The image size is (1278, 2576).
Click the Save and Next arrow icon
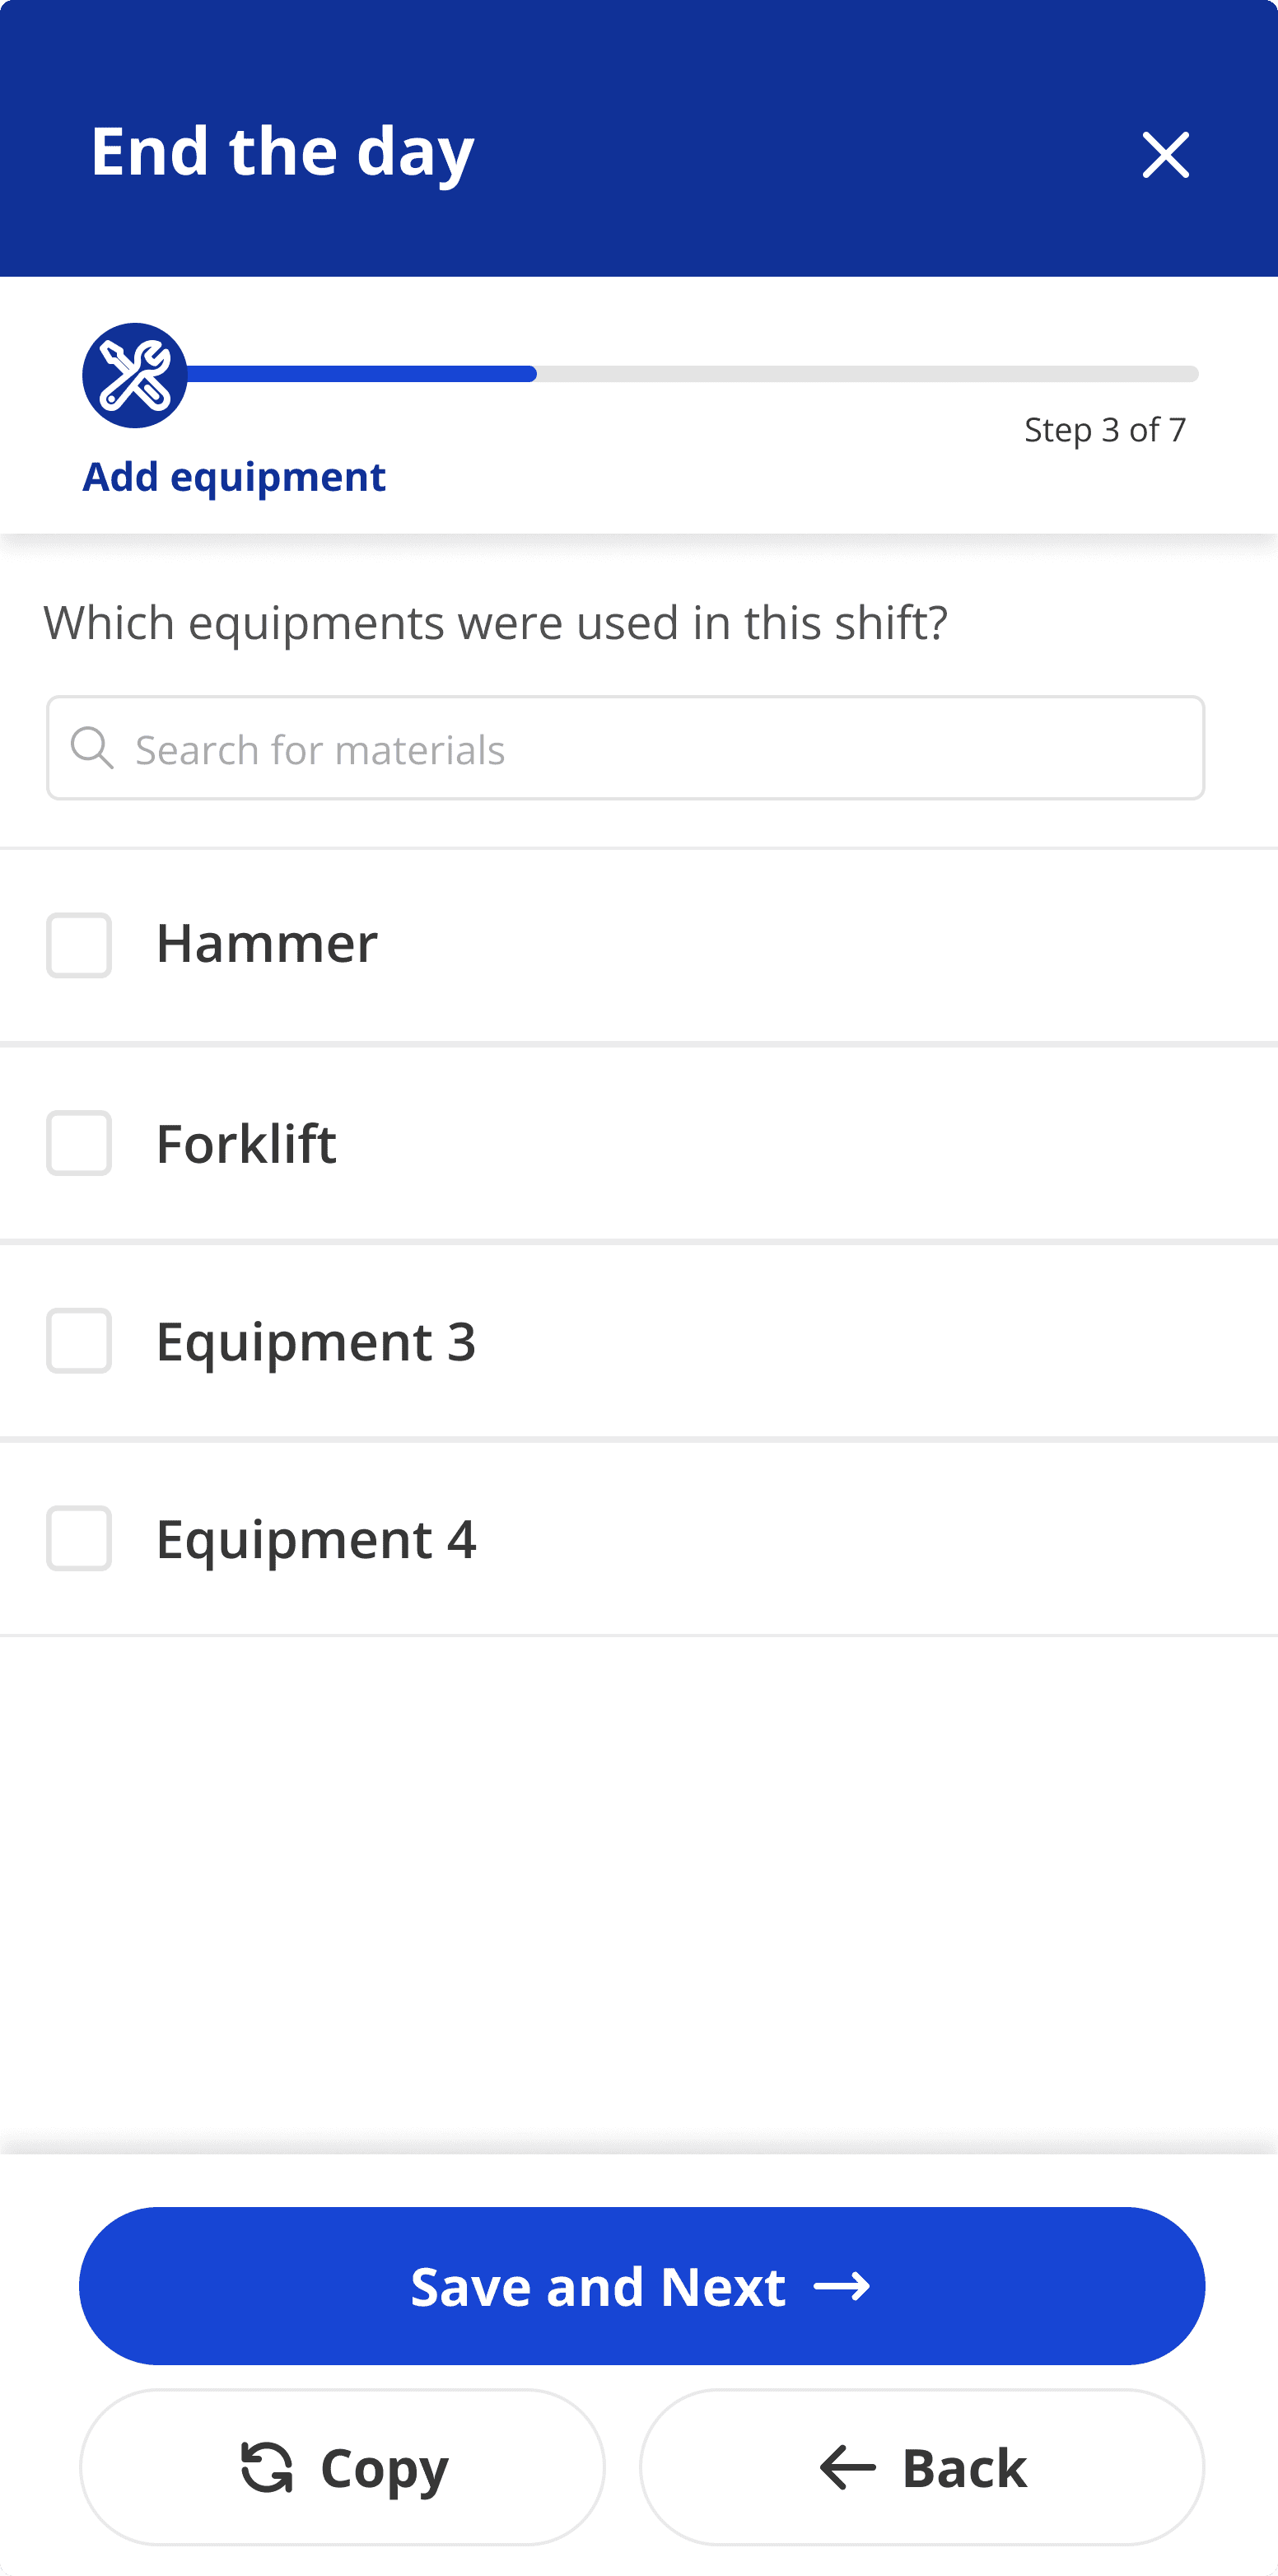click(x=842, y=2287)
